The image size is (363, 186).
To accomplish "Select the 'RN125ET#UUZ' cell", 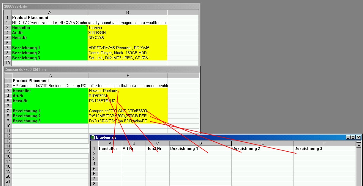I will [128, 101].
